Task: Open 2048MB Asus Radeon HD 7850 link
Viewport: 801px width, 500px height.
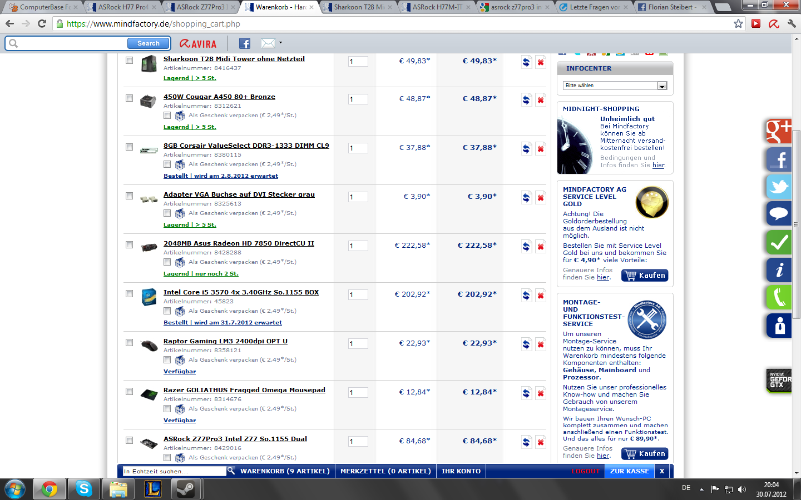Action: (x=239, y=243)
